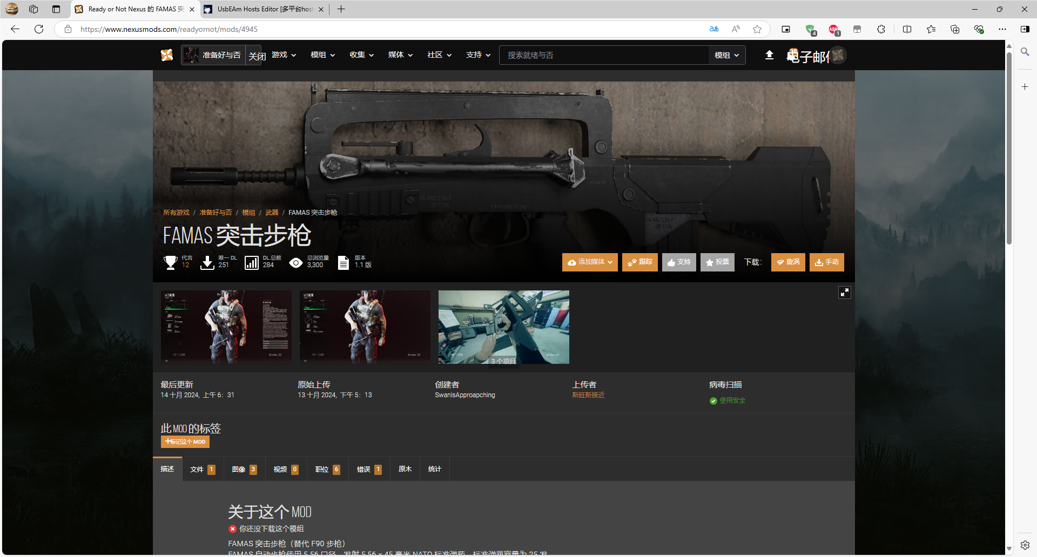Switch to the 视频 tab
The width and height of the screenshot is (1037, 557).
click(x=286, y=470)
